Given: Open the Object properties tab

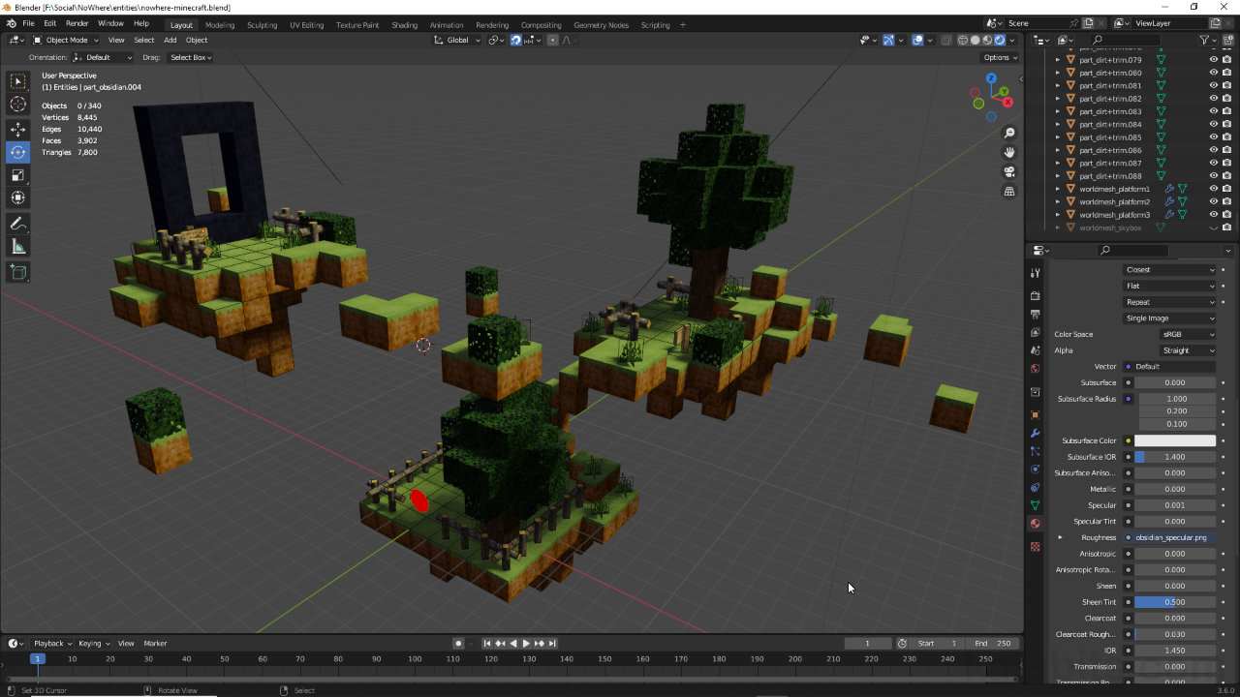Looking at the screenshot, I should coord(1036,414).
